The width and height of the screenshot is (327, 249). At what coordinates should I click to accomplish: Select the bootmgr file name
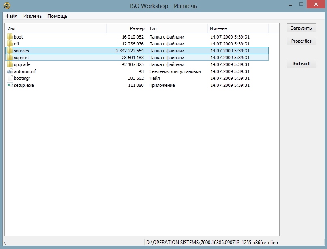click(22, 78)
